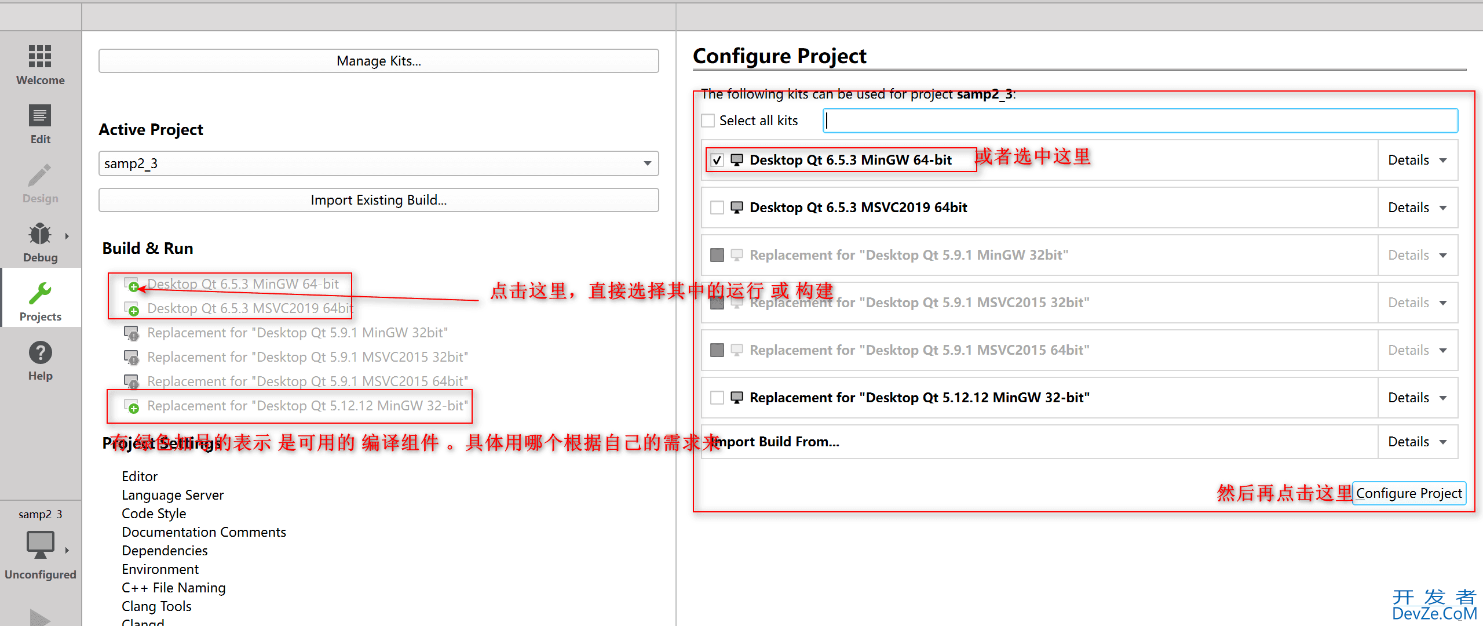This screenshot has width=1483, height=626.
Task: Select Replacement Qt 5.12.12 MinGW 32-bit in Build & Run
Action: (x=308, y=406)
